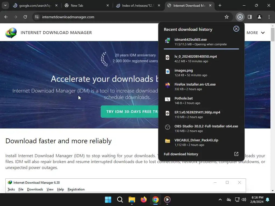Open idman642build3.exe download entry
275x206 pixels.
[201, 42]
